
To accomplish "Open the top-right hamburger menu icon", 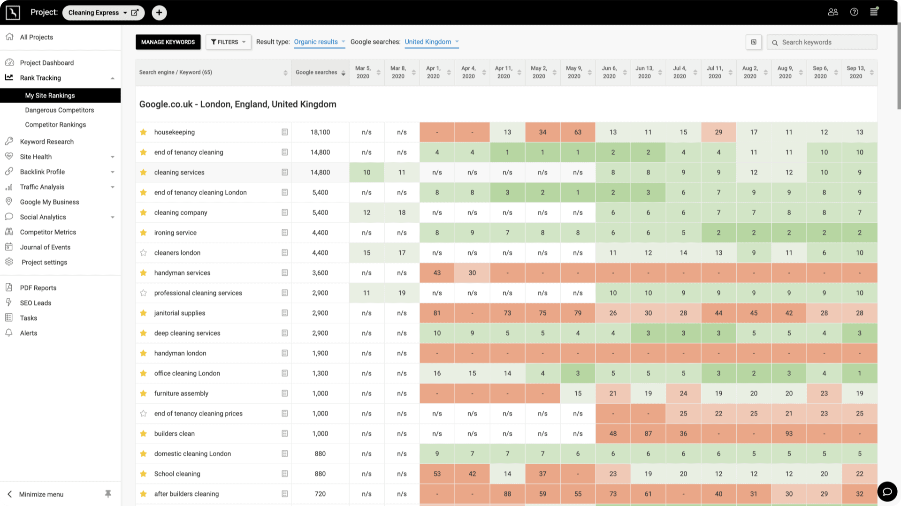I will tap(874, 12).
